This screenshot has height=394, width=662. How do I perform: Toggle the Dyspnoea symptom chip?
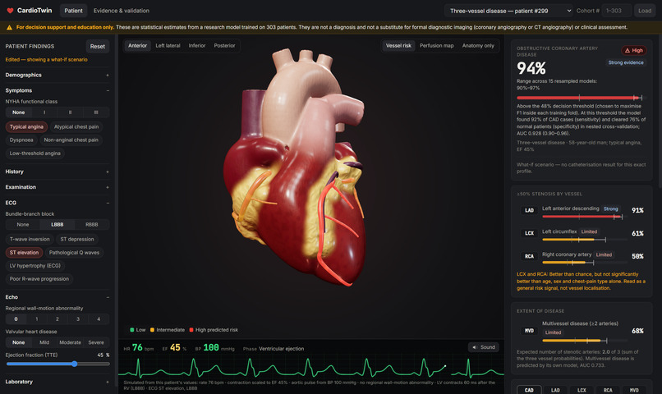tap(21, 140)
